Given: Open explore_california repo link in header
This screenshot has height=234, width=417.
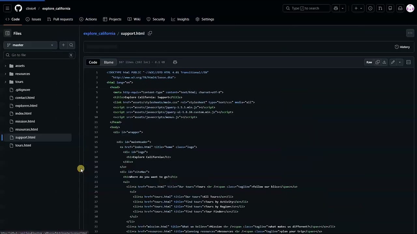Looking at the screenshot, I should coord(56,8).
